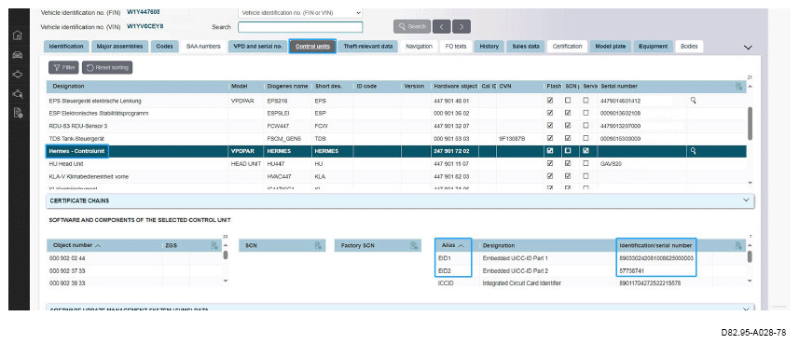
Task: Switch to the SAA numbers tab
Action: point(203,47)
